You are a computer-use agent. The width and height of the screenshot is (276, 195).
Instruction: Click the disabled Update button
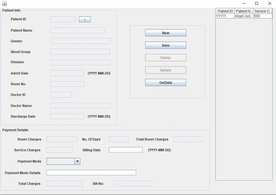click(165, 70)
